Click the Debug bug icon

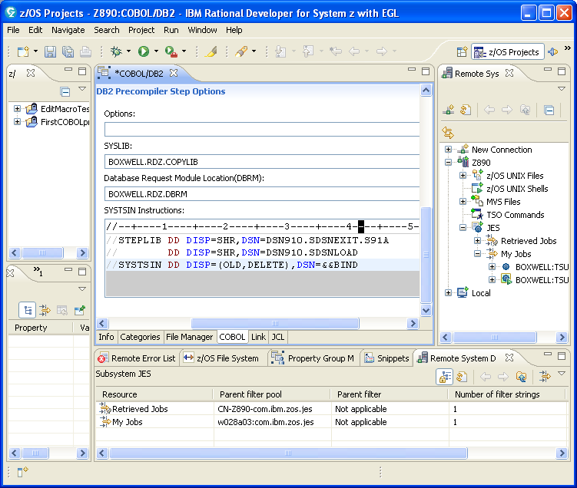(116, 51)
